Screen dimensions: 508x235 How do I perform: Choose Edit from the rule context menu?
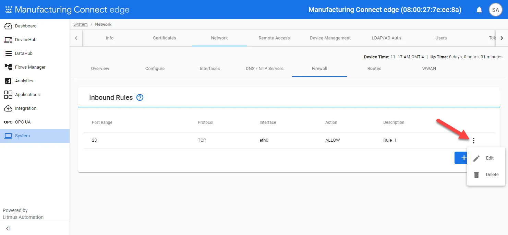point(486,158)
